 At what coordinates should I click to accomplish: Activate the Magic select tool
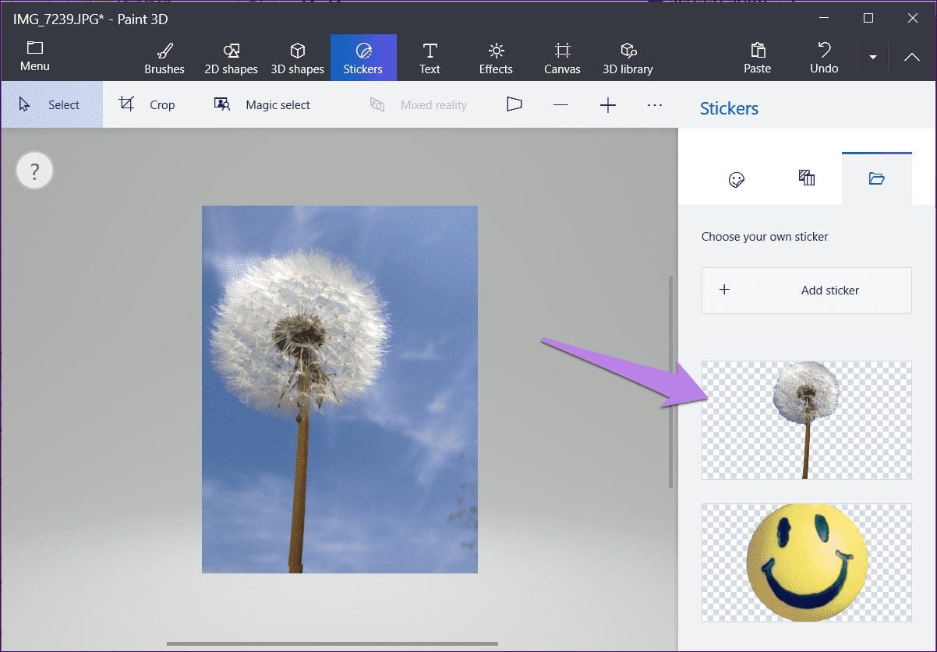point(262,104)
